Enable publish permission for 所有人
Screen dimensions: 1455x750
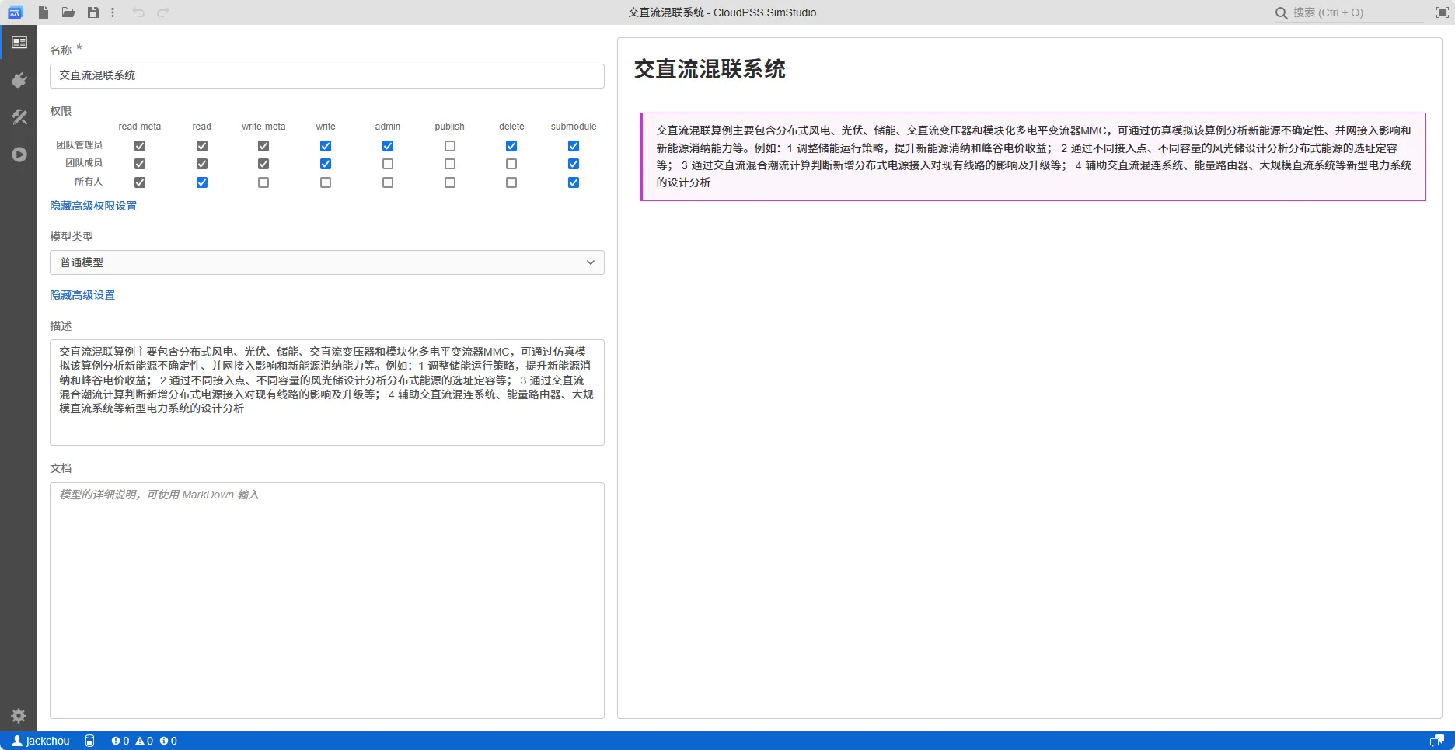coord(450,182)
